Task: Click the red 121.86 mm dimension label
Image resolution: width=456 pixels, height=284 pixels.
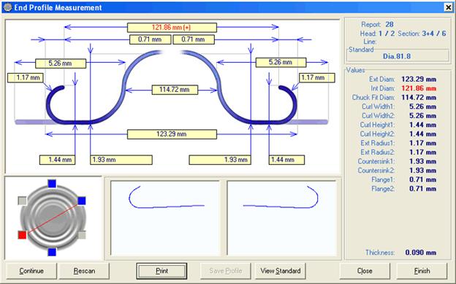Action: (x=172, y=28)
